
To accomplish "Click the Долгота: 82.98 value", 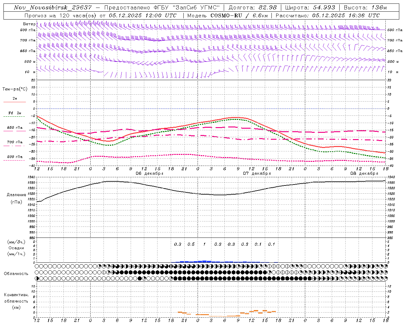I will tap(252, 8).
